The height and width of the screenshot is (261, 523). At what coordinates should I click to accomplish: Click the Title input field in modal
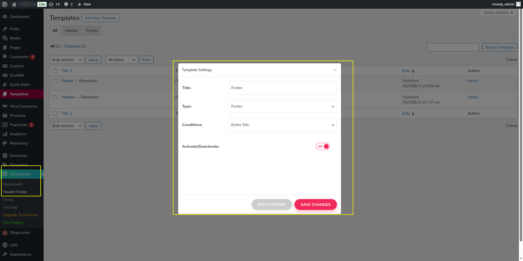click(x=282, y=88)
